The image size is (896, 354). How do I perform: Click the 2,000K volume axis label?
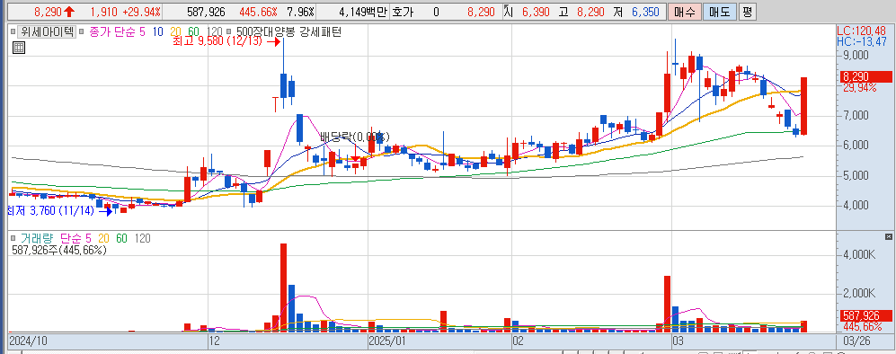pyautogui.click(x=860, y=294)
